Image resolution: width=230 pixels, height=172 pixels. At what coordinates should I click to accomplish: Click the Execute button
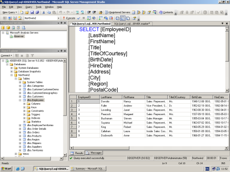(69, 18)
